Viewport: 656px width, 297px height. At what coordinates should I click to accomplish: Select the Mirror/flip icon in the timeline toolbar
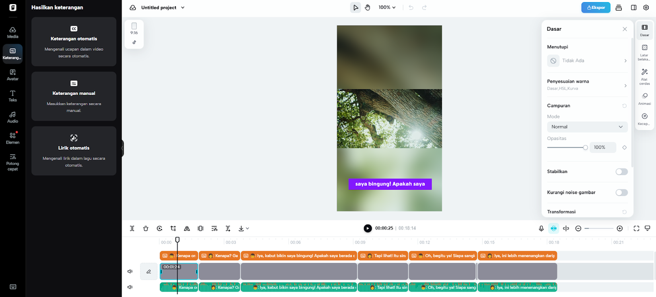point(187,228)
